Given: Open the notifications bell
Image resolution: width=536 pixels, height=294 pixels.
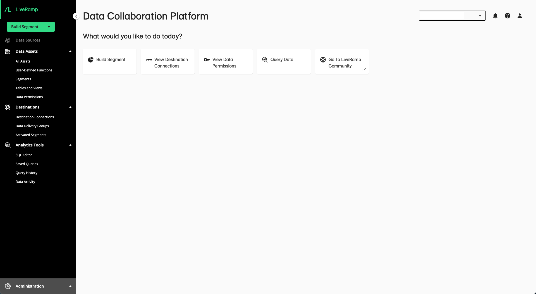Looking at the screenshot, I should (x=495, y=16).
